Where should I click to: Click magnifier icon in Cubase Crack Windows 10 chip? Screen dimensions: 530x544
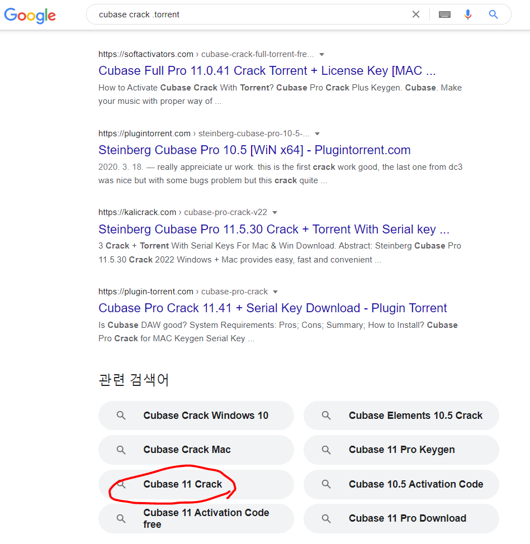pyautogui.click(x=121, y=416)
